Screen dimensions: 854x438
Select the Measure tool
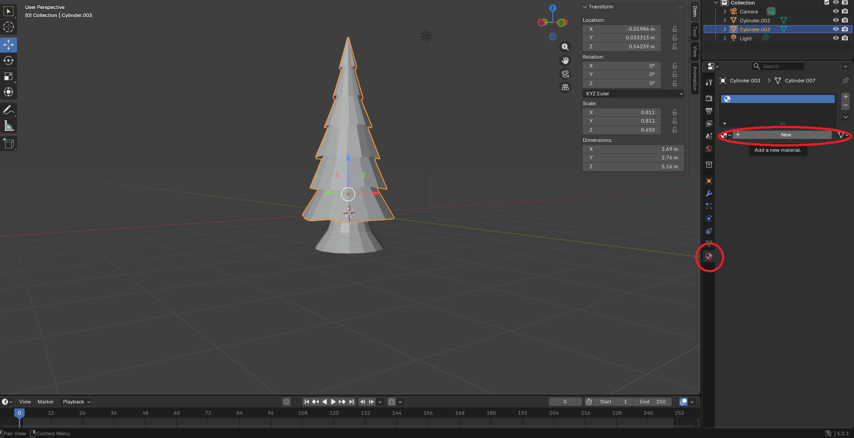click(x=9, y=126)
